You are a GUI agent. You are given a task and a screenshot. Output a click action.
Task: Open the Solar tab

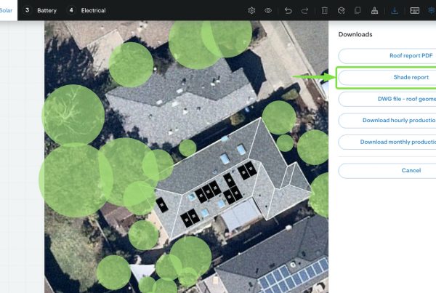click(x=7, y=11)
